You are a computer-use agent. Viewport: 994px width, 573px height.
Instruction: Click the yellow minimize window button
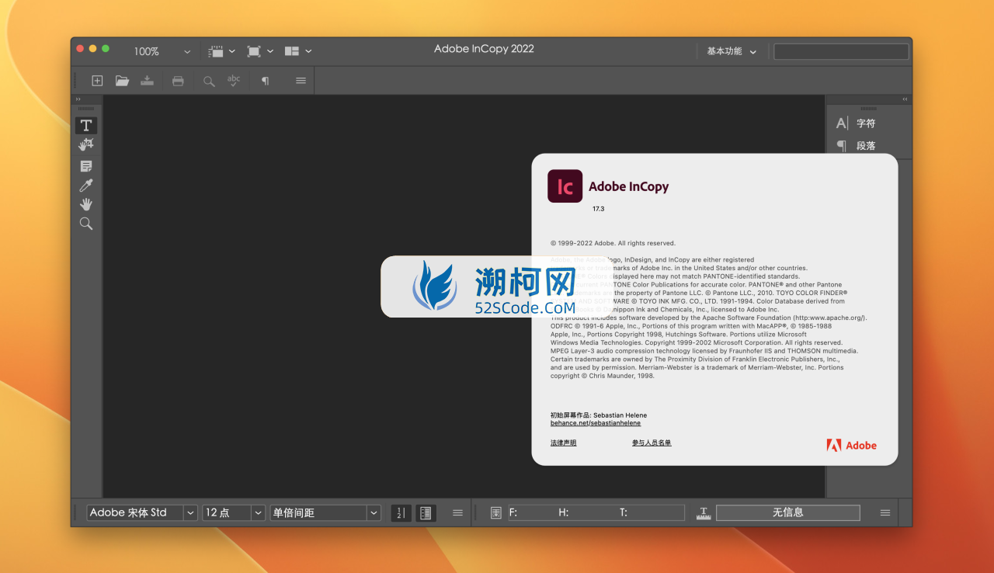[92, 48]
